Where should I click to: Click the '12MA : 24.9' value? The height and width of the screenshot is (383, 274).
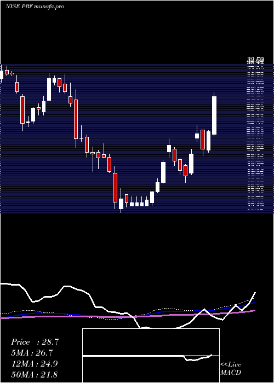click(x=35, y=364)
